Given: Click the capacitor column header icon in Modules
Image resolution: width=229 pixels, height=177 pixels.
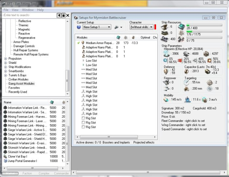Looking at the screenshot, I should [x=133, y=37].
